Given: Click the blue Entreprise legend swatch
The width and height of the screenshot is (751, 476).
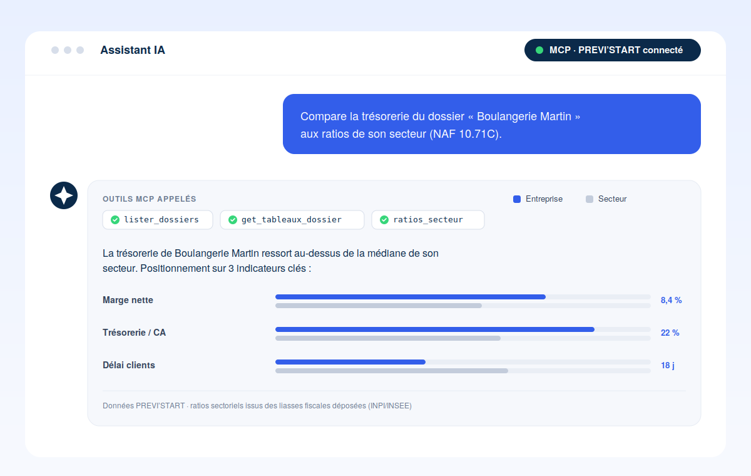Looking at the screenshot, I should [x=517, y=199].
